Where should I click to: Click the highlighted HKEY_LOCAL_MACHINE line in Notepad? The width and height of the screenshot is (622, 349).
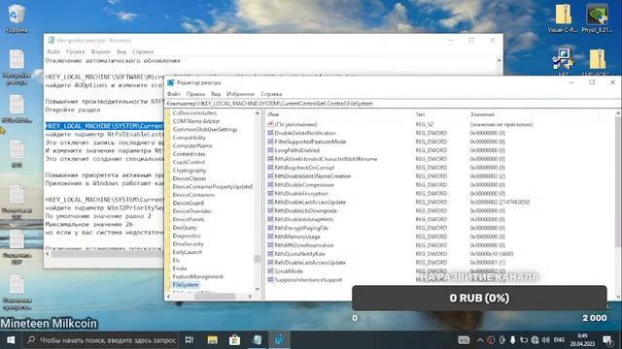(x=104, y=126)
